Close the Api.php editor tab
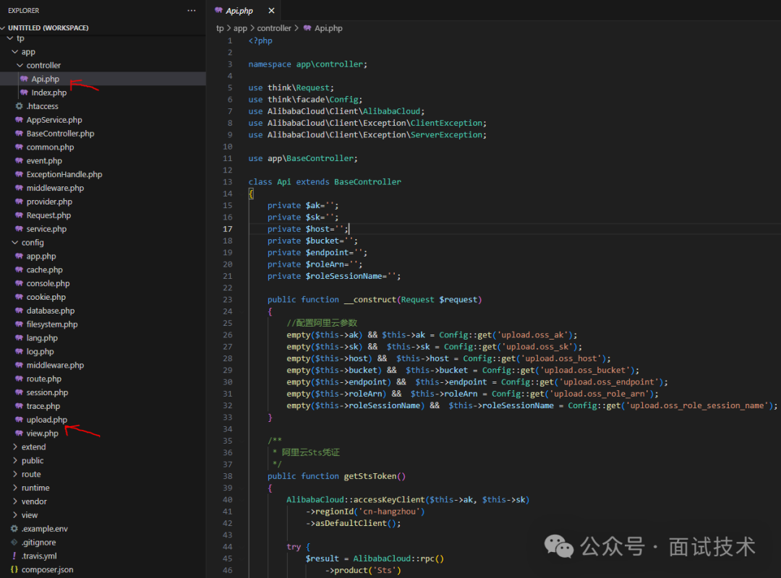 point(271,10)
